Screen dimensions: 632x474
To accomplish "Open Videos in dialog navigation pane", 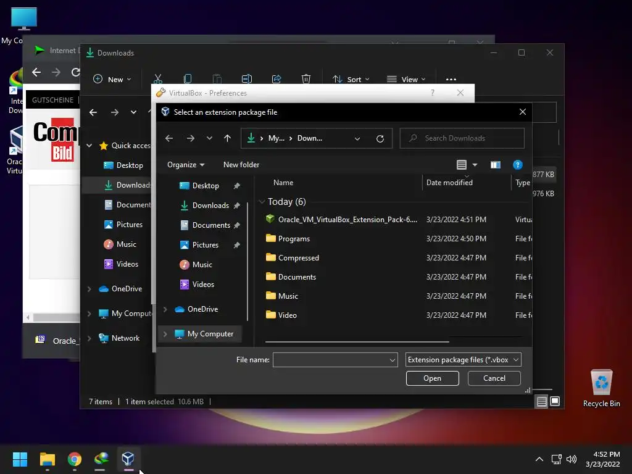I will (x=203, y=284).
